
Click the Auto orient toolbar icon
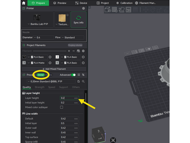[x=122, y=10]
